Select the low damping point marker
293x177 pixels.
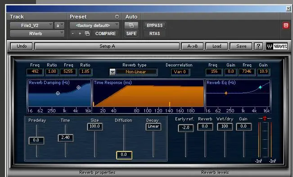point(58,93)
